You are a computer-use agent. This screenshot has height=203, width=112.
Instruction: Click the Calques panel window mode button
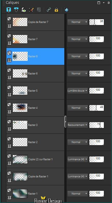click(x=99, y=3)
